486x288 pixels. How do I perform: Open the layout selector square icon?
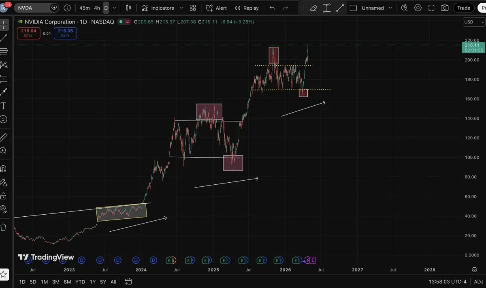[353, 8]
